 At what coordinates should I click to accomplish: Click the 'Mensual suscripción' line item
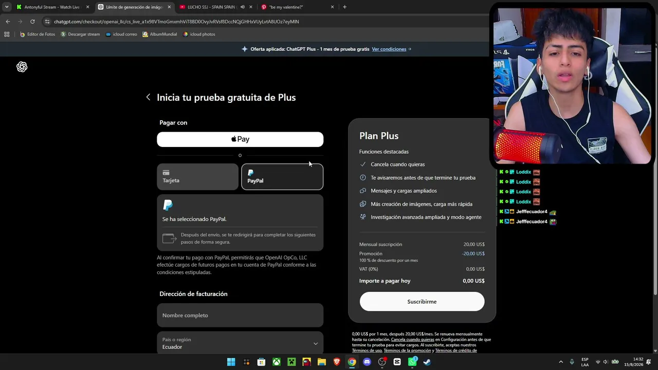(381, 245)
